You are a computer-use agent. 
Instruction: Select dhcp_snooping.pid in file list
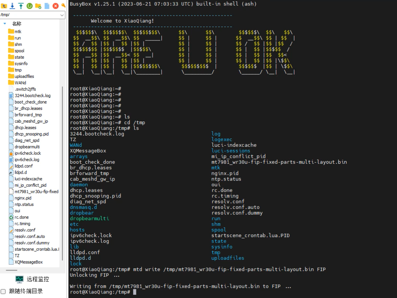click(32, 134)
